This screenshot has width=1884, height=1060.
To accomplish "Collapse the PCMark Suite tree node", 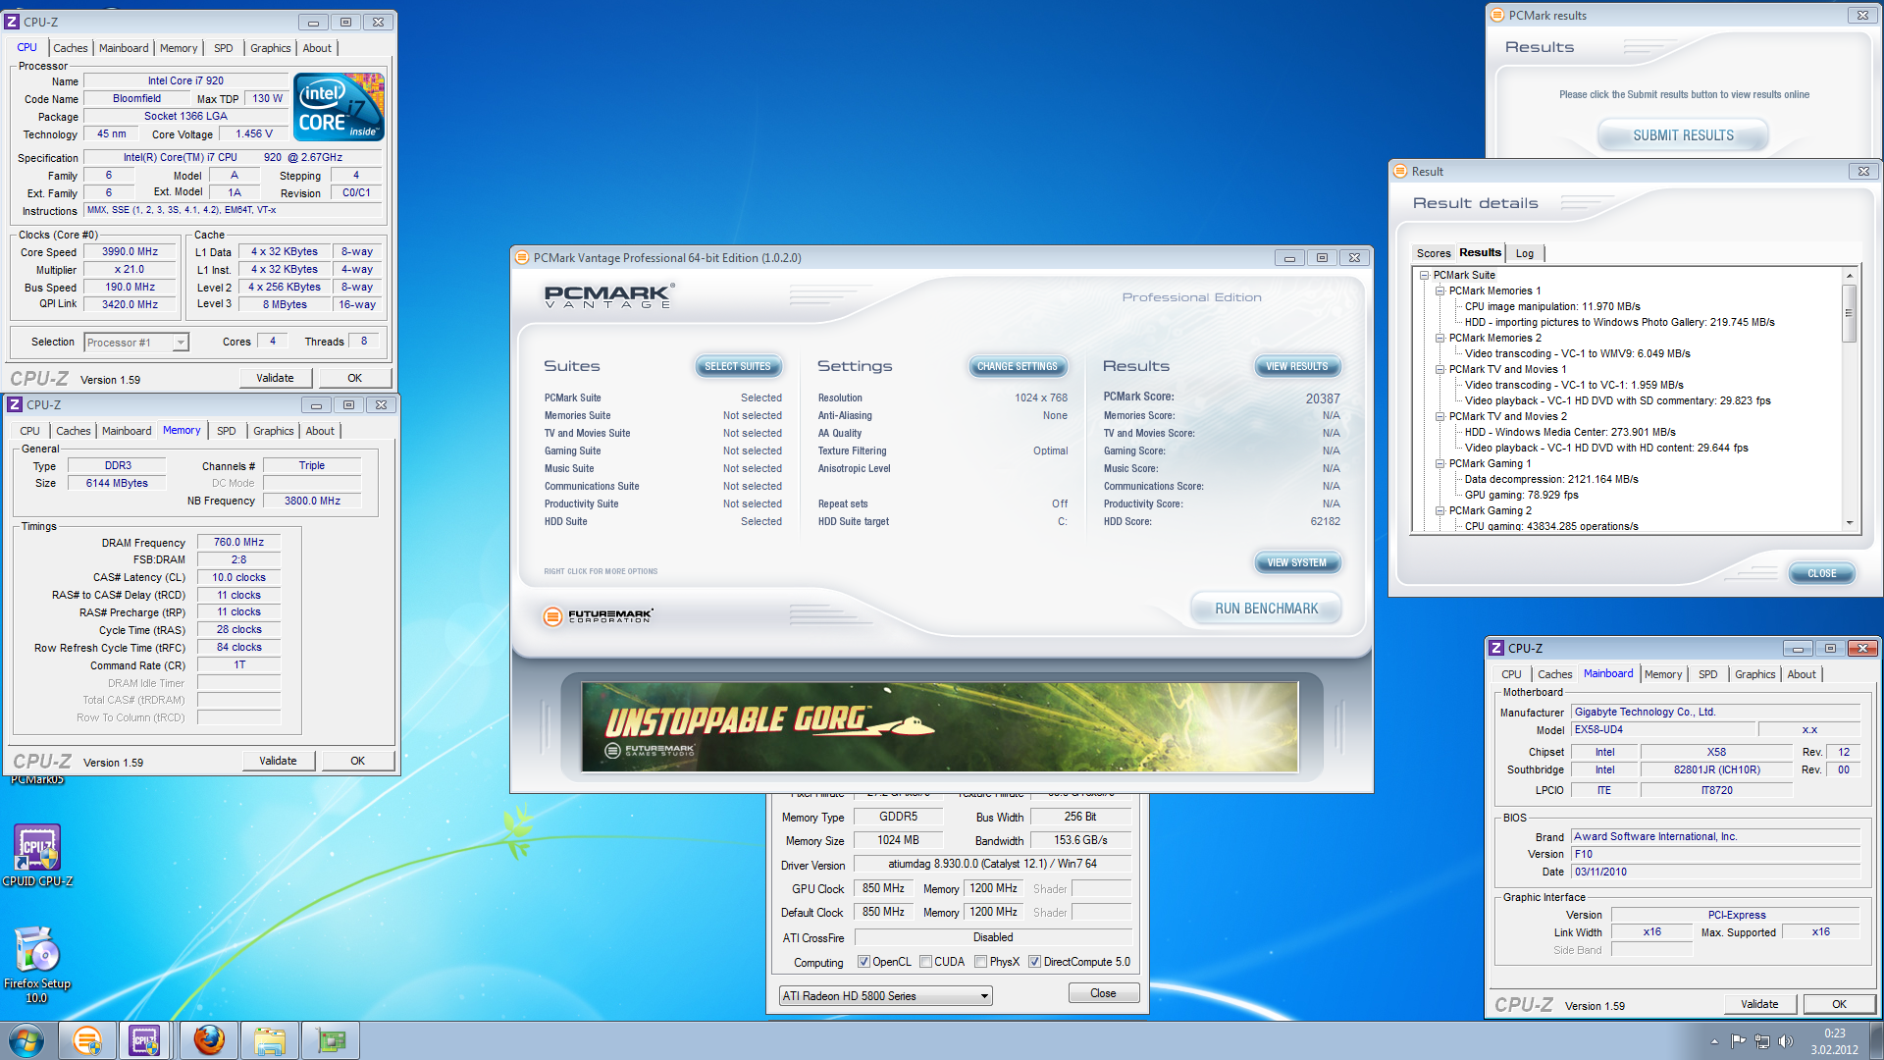I will pyautogui.click(x=1424, y=275).
